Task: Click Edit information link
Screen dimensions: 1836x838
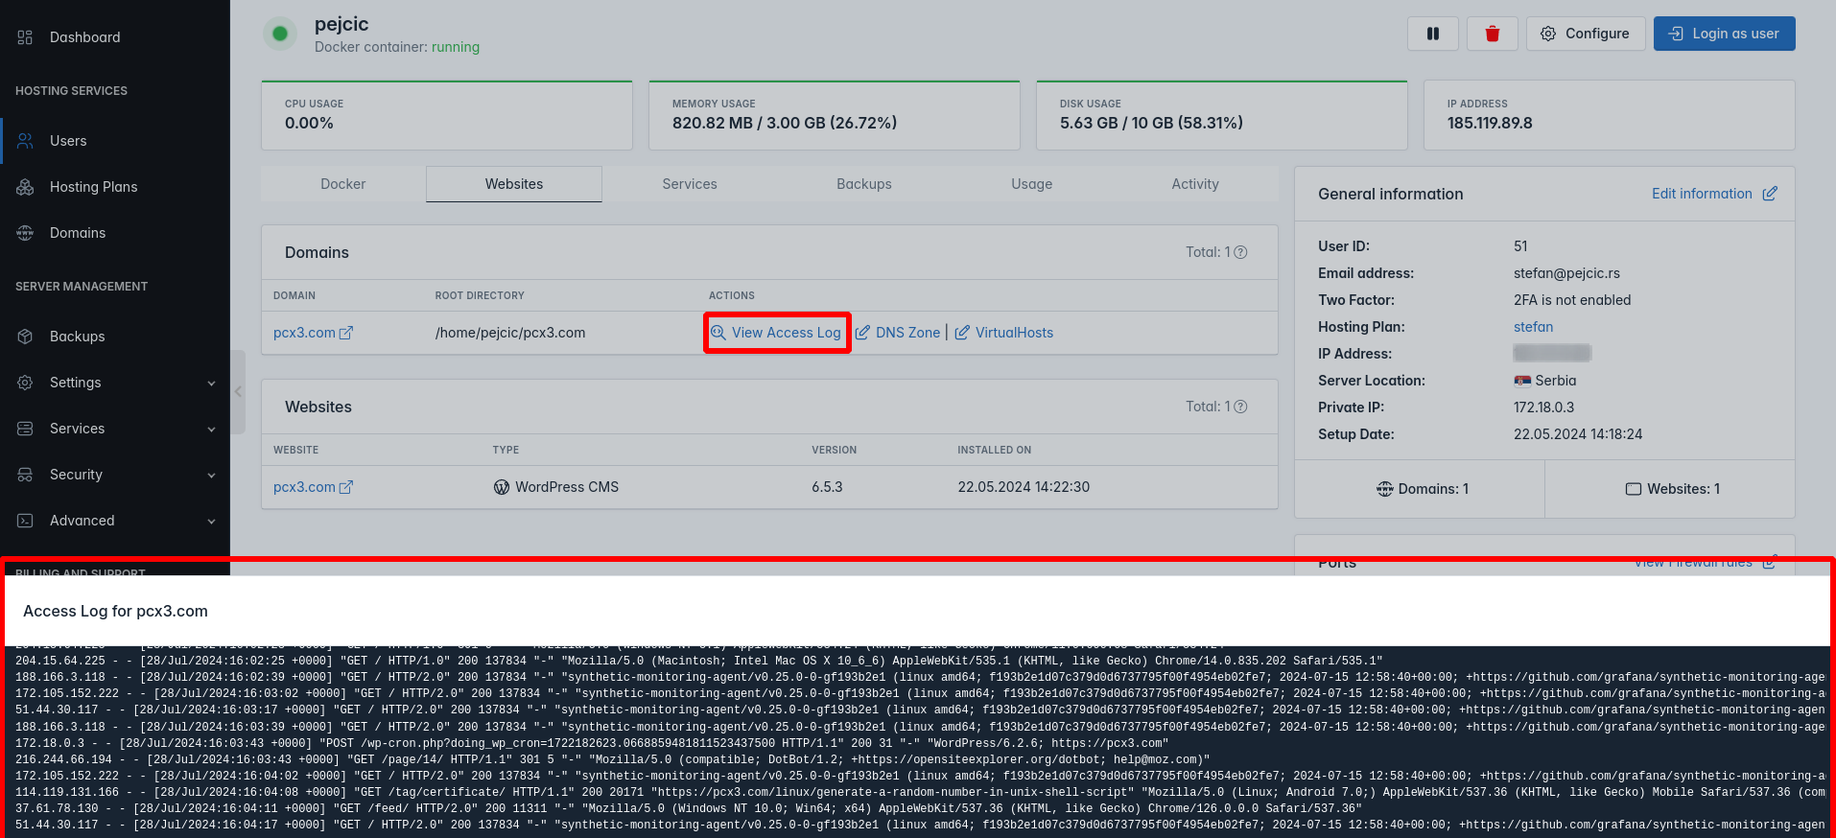Action: (1702, 194)
